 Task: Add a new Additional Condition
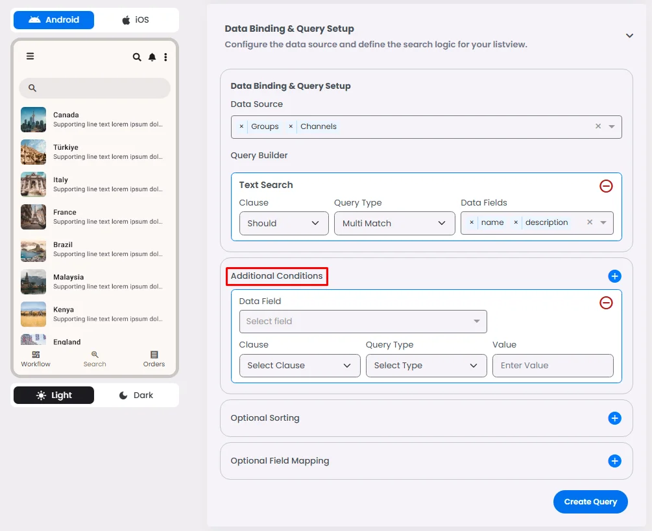(x=614, y=276)
